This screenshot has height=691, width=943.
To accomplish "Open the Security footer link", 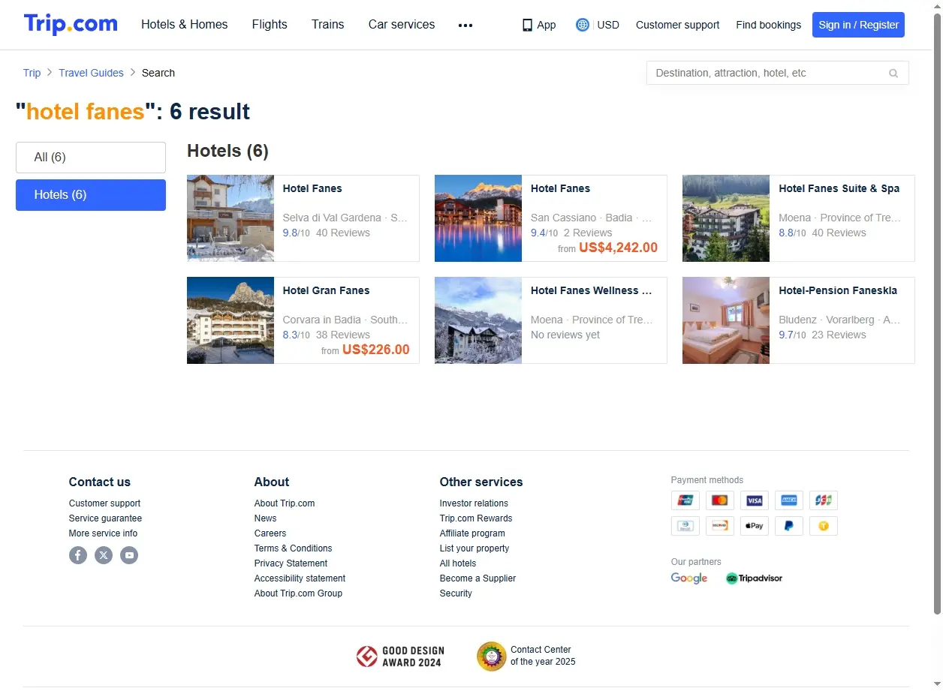I will pyautogui.click(x=456, y=593).
